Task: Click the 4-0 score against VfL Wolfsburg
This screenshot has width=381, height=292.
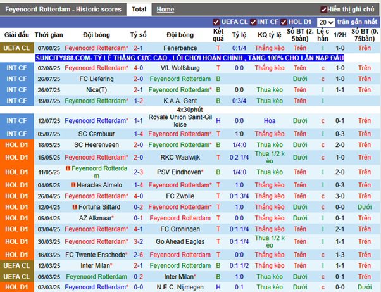Action: pyautogui.click(x=138, y=68)
